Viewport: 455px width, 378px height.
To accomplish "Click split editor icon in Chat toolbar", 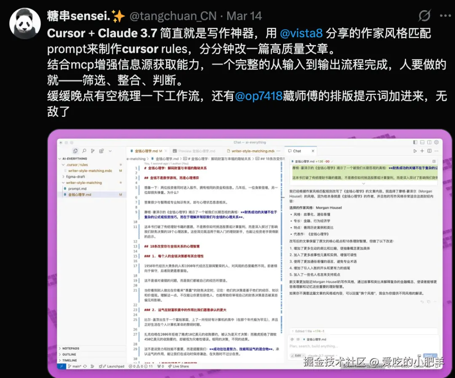I will click(429, 151).
